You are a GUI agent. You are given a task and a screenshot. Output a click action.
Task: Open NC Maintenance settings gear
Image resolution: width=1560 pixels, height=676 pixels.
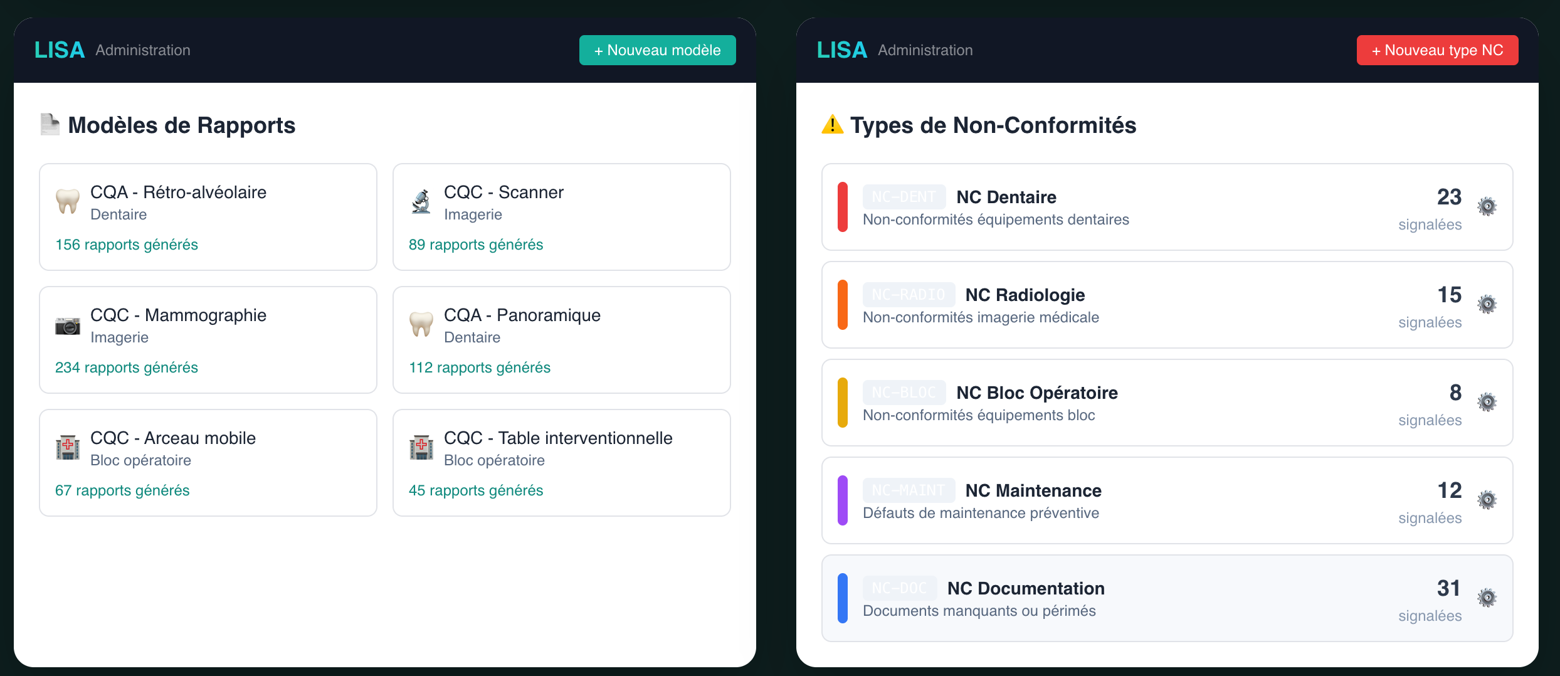tap(1487, 500)
